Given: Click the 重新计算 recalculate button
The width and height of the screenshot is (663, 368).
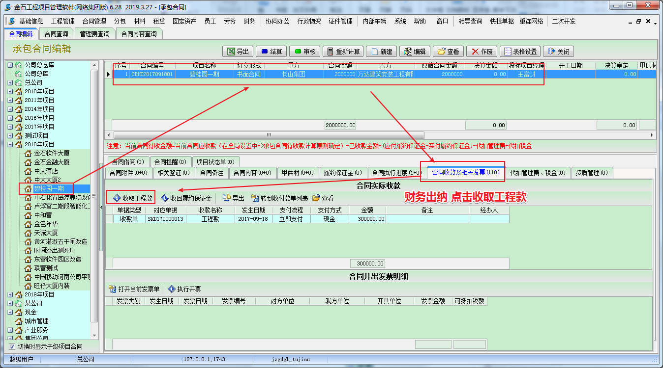Looking at the screenshot, I should [x=343, y=52].
